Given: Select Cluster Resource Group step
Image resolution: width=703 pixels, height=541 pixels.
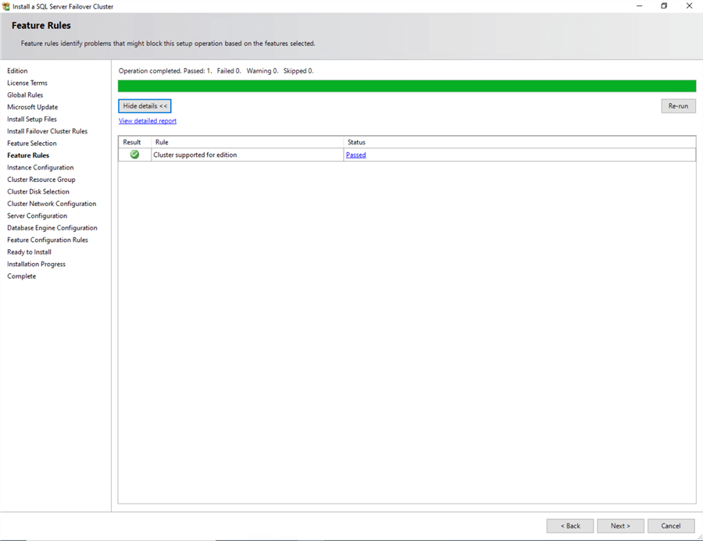Looking at the screenshot, I should click(x=41, y=180).
